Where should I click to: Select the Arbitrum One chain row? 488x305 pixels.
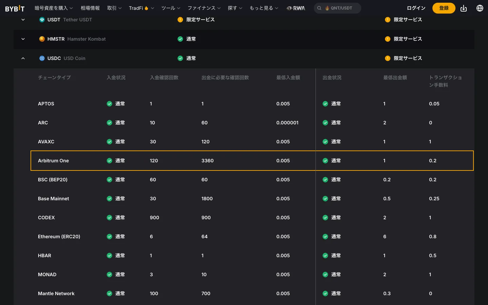252,161
